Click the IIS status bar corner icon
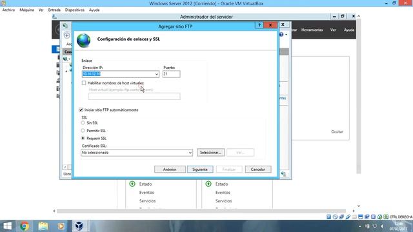The height and width of the screenshot is (232, 413). (283, 174)
